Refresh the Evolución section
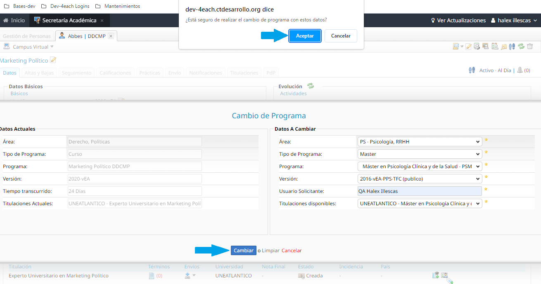Viewport: 541px width, 284px height. [x=311, y=86]
